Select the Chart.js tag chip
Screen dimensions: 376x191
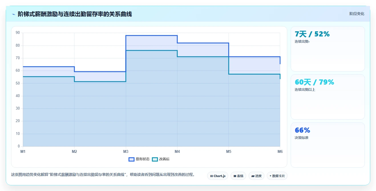tap(218, 176)
